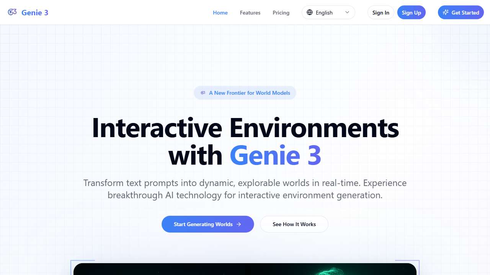Click the Sign Up button

412,12
